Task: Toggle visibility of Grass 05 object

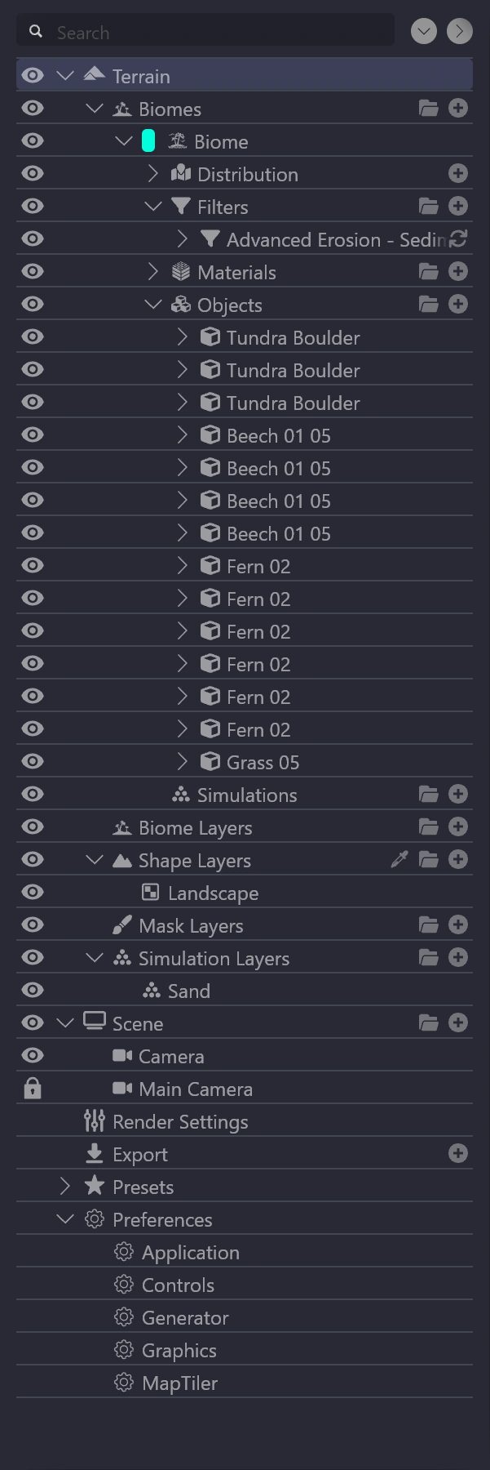Action: click(x=33, y=762)
